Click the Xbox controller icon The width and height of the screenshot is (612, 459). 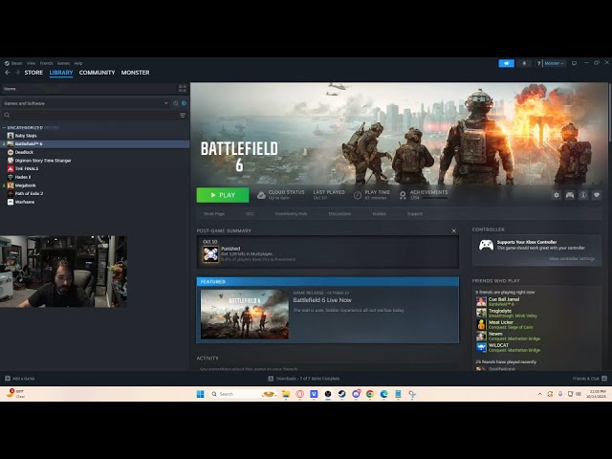pos(486,245)
